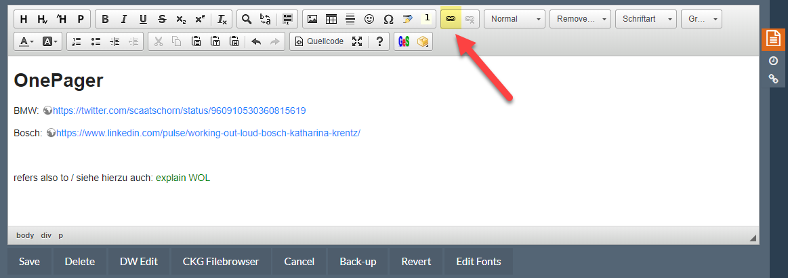788x278 pixels.
Task: Click the 'H' with up-arrow heading icon
Action: (x=62, y=19)
